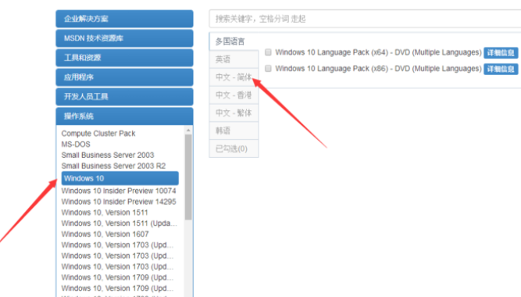
Task: Switch to the 中文 - 繁体 tab
Action: (234, 113)
